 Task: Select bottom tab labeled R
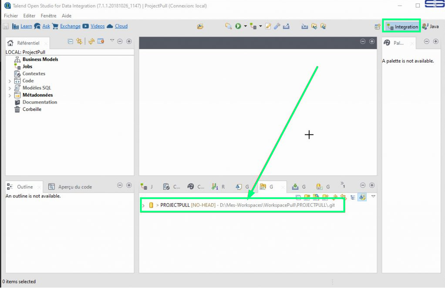218,187
